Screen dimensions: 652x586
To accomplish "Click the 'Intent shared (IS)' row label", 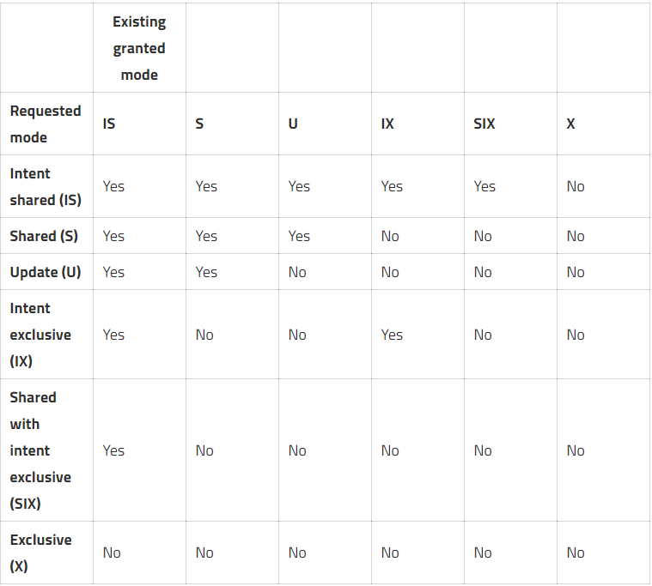I will coord(46,186).
